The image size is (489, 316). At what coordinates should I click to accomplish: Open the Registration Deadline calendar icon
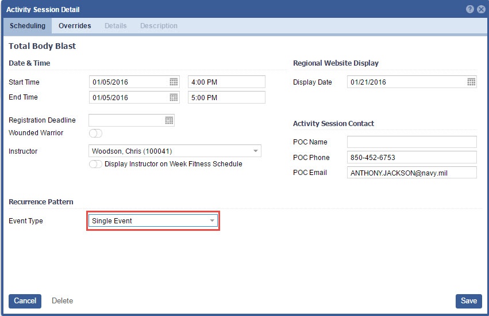(169, 120)
